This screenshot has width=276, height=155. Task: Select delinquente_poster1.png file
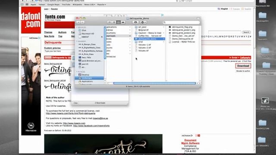(x=184, y=30)
